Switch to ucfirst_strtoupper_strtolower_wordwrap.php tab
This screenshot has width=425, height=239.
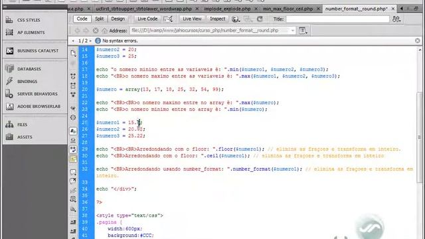coord(143,9)
